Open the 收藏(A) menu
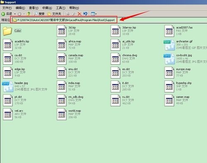This screenshot has width=207, height=163. click(47, 8)
